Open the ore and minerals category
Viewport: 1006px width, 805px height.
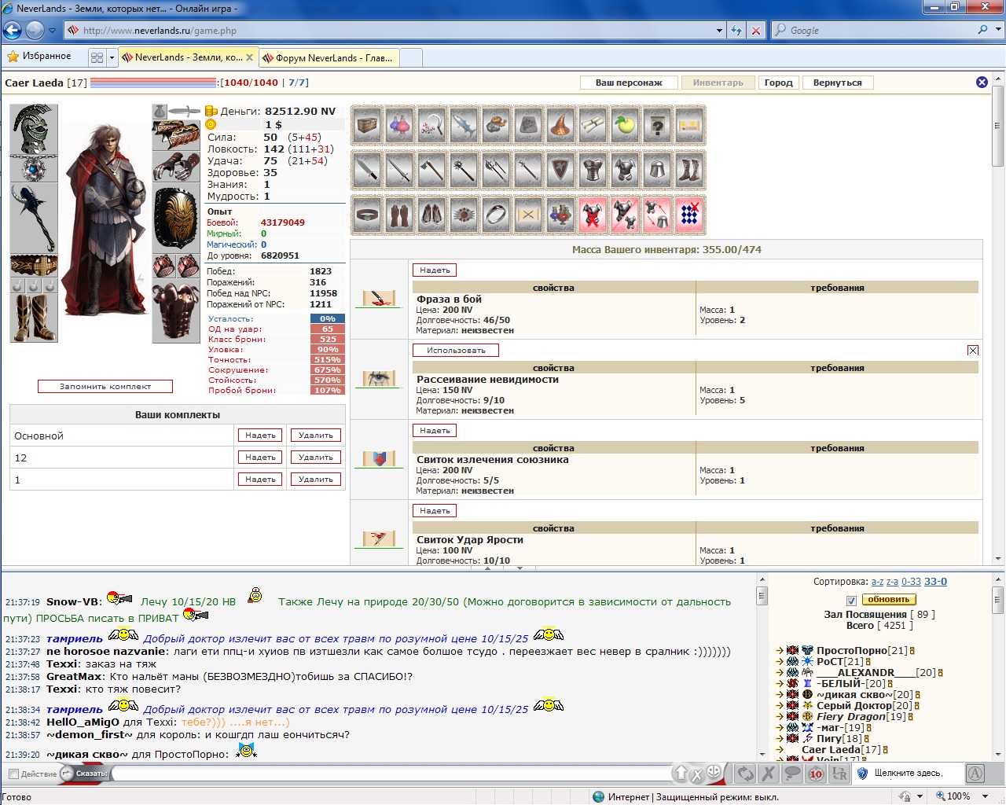tap(496, 126)
